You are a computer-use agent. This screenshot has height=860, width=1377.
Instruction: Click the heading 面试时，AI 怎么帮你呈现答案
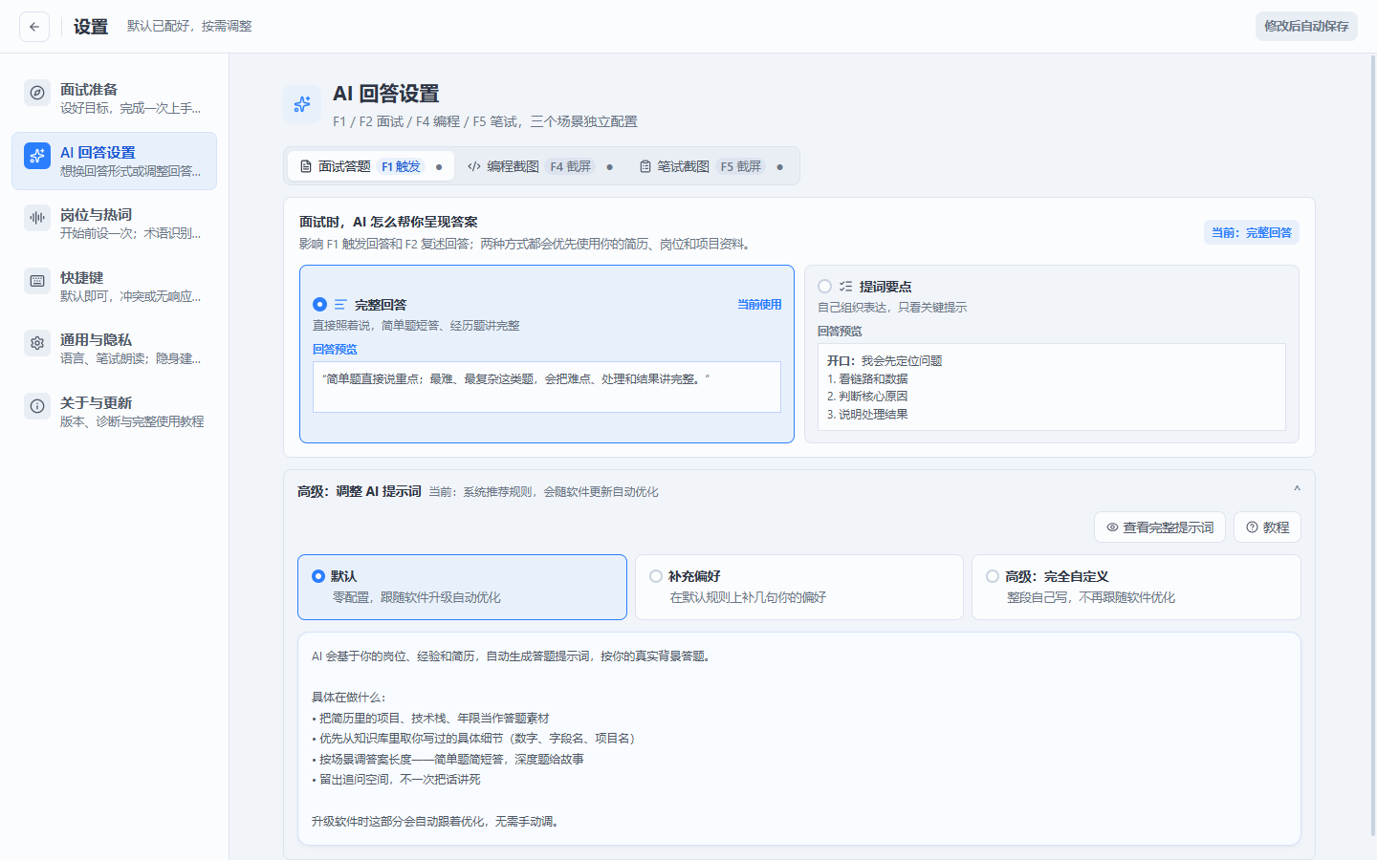(x=388, y=222)
